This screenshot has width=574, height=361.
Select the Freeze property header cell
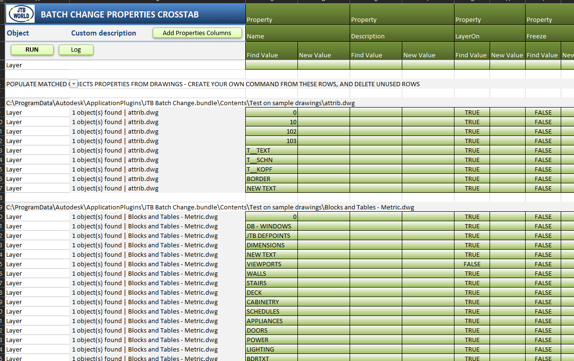coord(549,33)
